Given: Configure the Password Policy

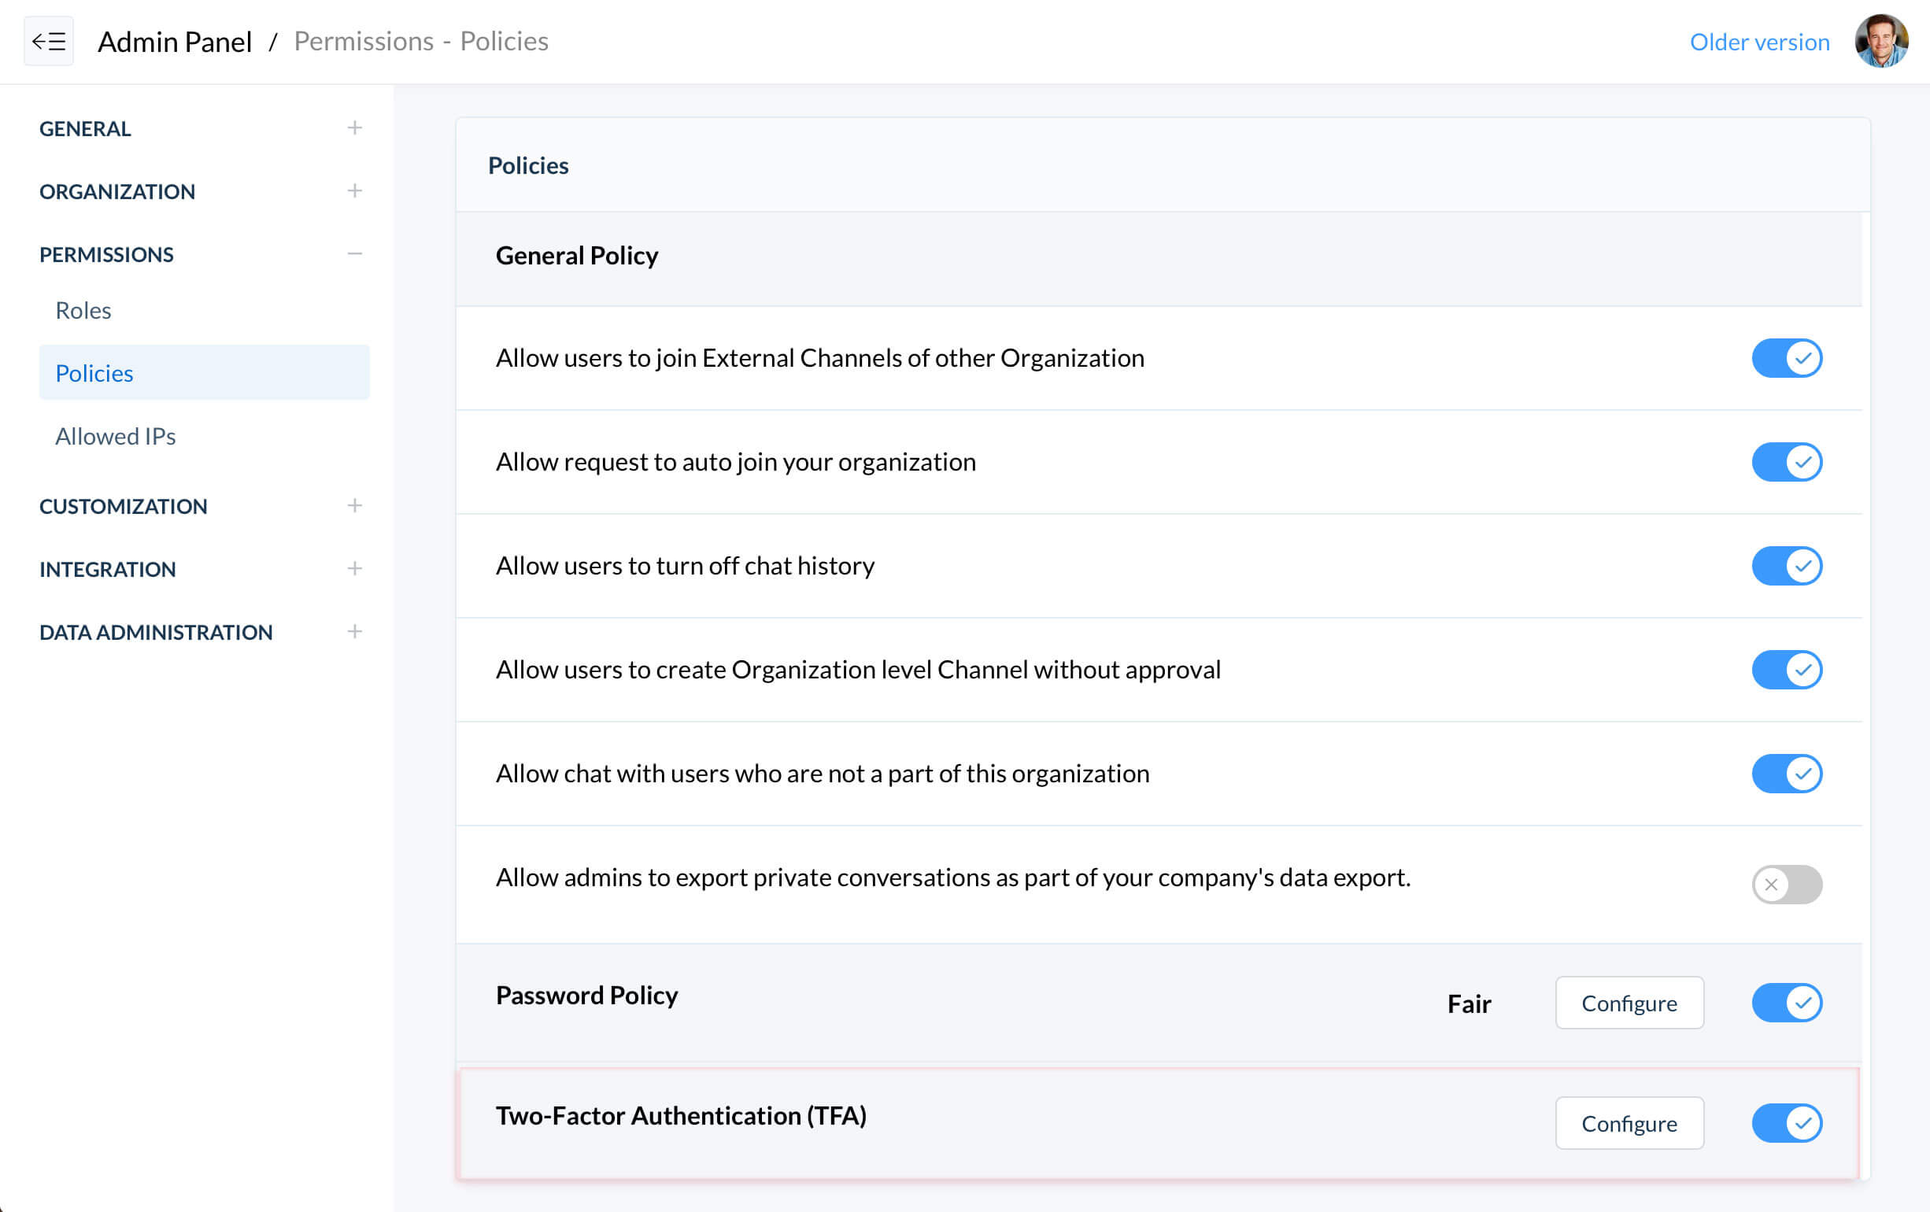Looking at the screenshot, I should point(1629,1003).
